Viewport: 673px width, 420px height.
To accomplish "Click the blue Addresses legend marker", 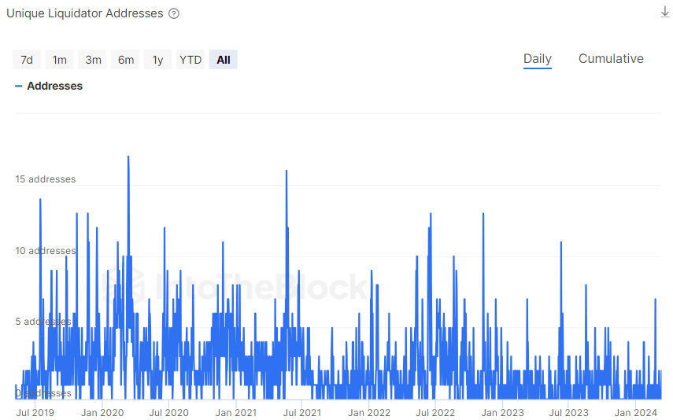I will (x=18, y=86).
